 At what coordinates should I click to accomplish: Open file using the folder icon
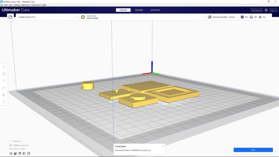point(11,17)
